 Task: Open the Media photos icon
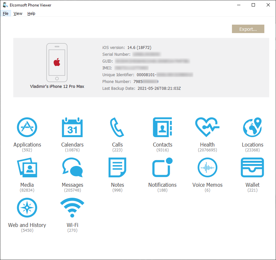[x=27, y=167]
